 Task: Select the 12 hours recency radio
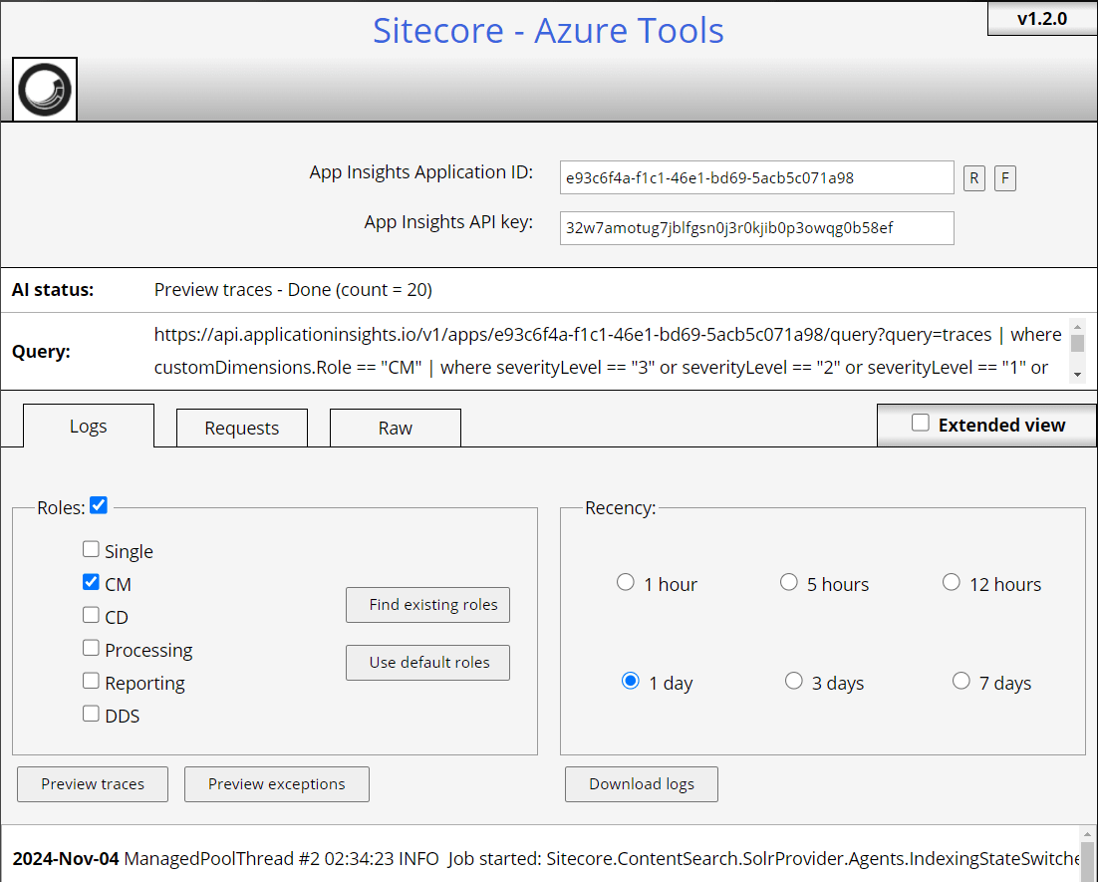(951, 582)
